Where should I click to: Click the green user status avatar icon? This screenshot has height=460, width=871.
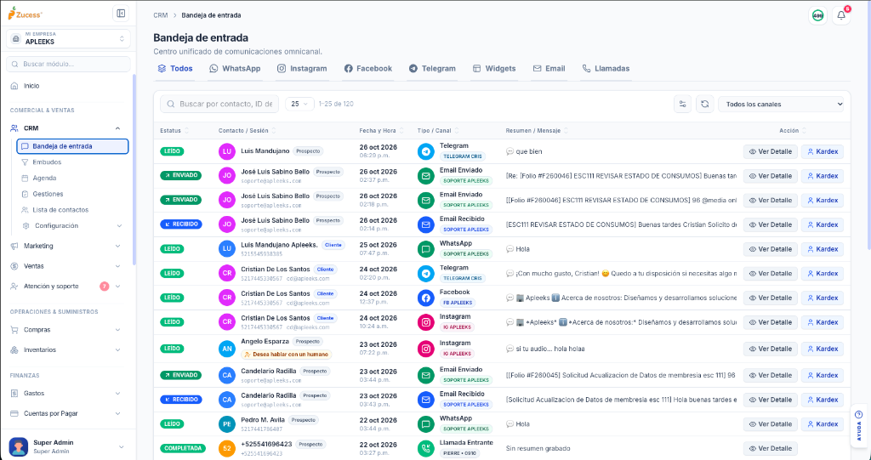point(817,15)
